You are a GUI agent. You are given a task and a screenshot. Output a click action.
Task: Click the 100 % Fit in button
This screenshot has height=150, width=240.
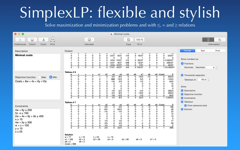pos(139,40)
